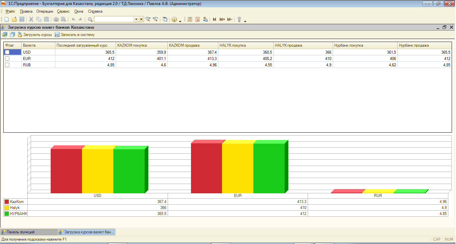
Task: Open the Окна menu
Action: (79, 11)
